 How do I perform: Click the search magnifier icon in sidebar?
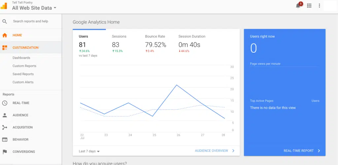[5, 21]
